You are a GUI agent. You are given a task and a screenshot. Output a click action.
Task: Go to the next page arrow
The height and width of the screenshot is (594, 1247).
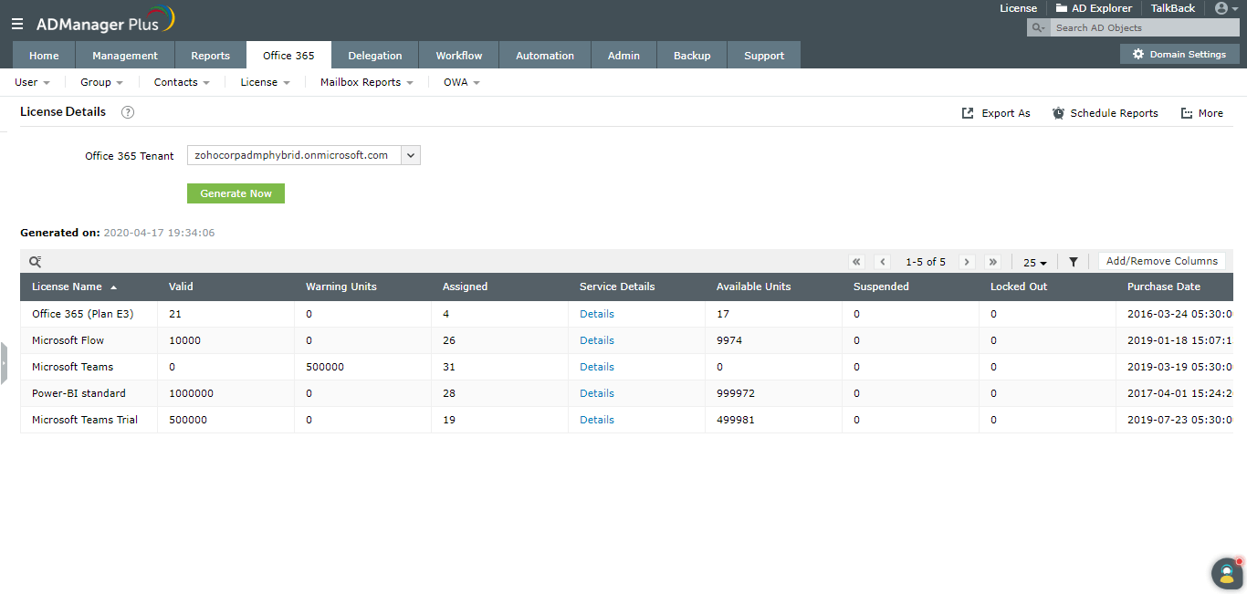click(x=967, y=262)
